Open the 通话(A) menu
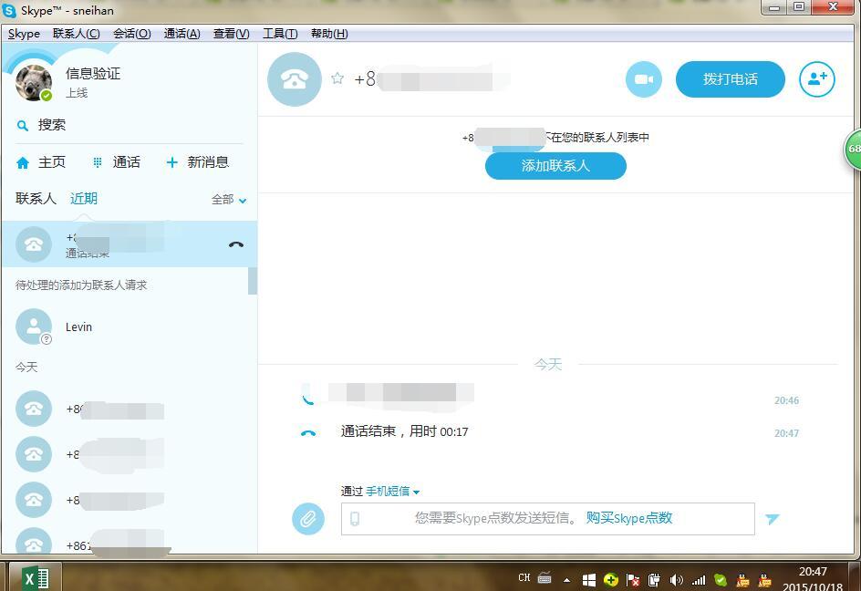Screen dimensions: 861x591 [182, 34]
